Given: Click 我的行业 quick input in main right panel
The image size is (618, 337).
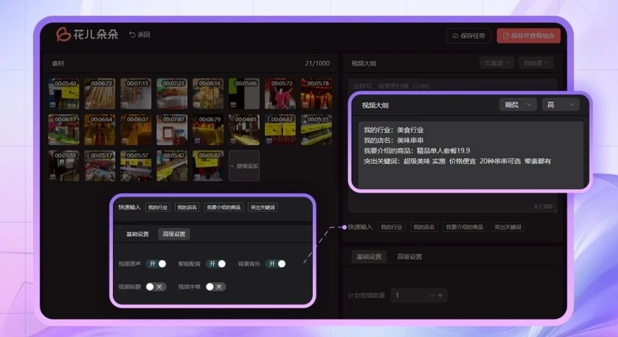Looking at the screenshot, I should pos(391,227).
